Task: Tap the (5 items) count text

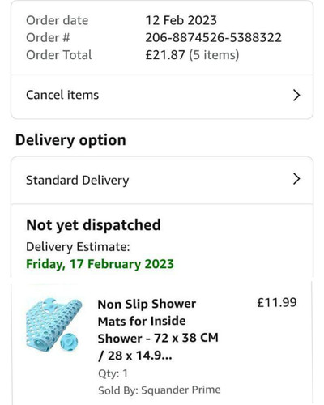Action: coord(214,55)
